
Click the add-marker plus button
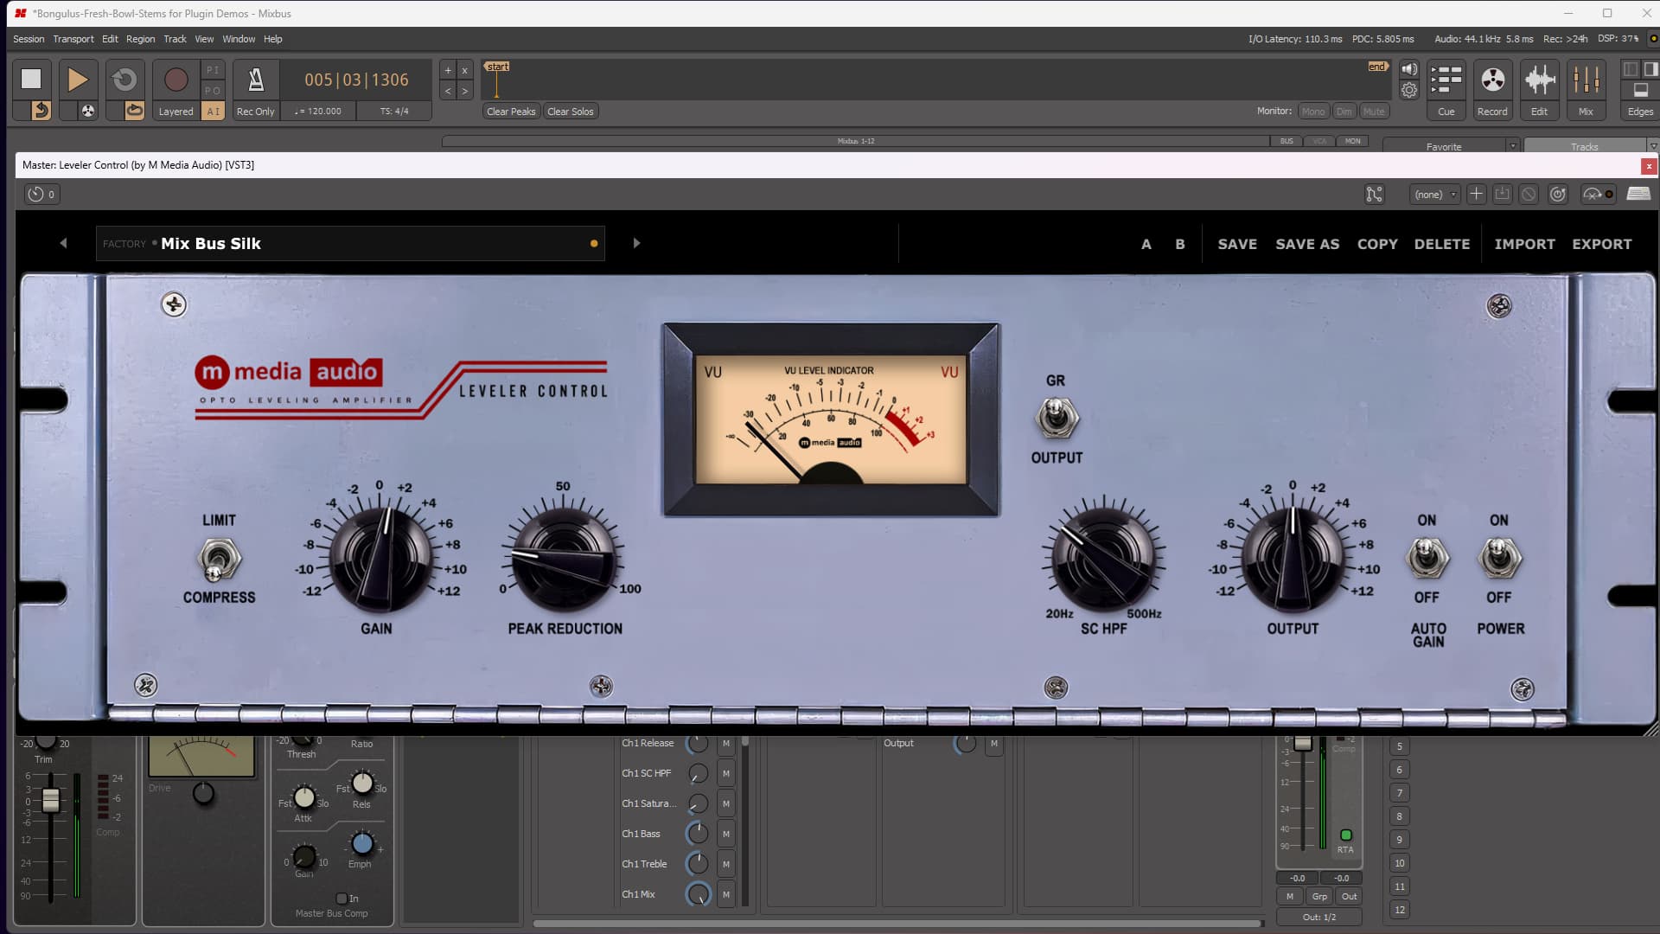(x=448, y=71)
